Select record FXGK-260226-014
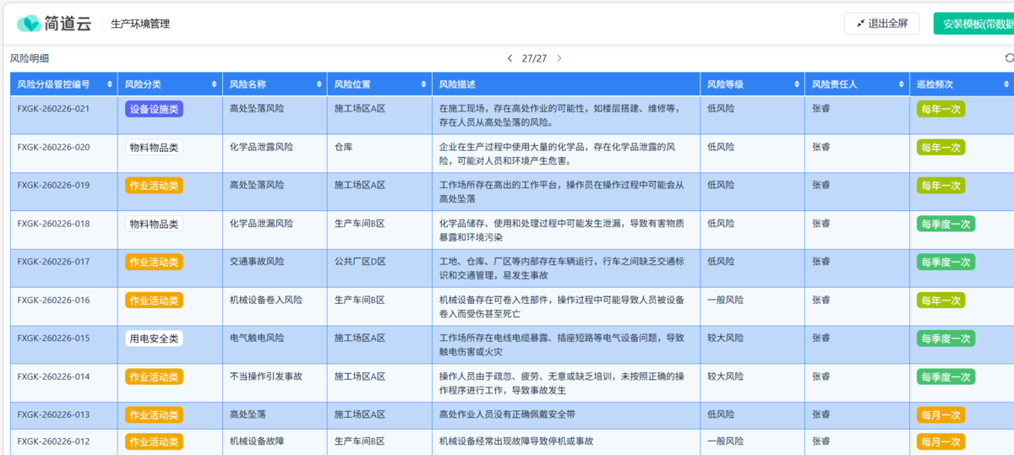 53,376
